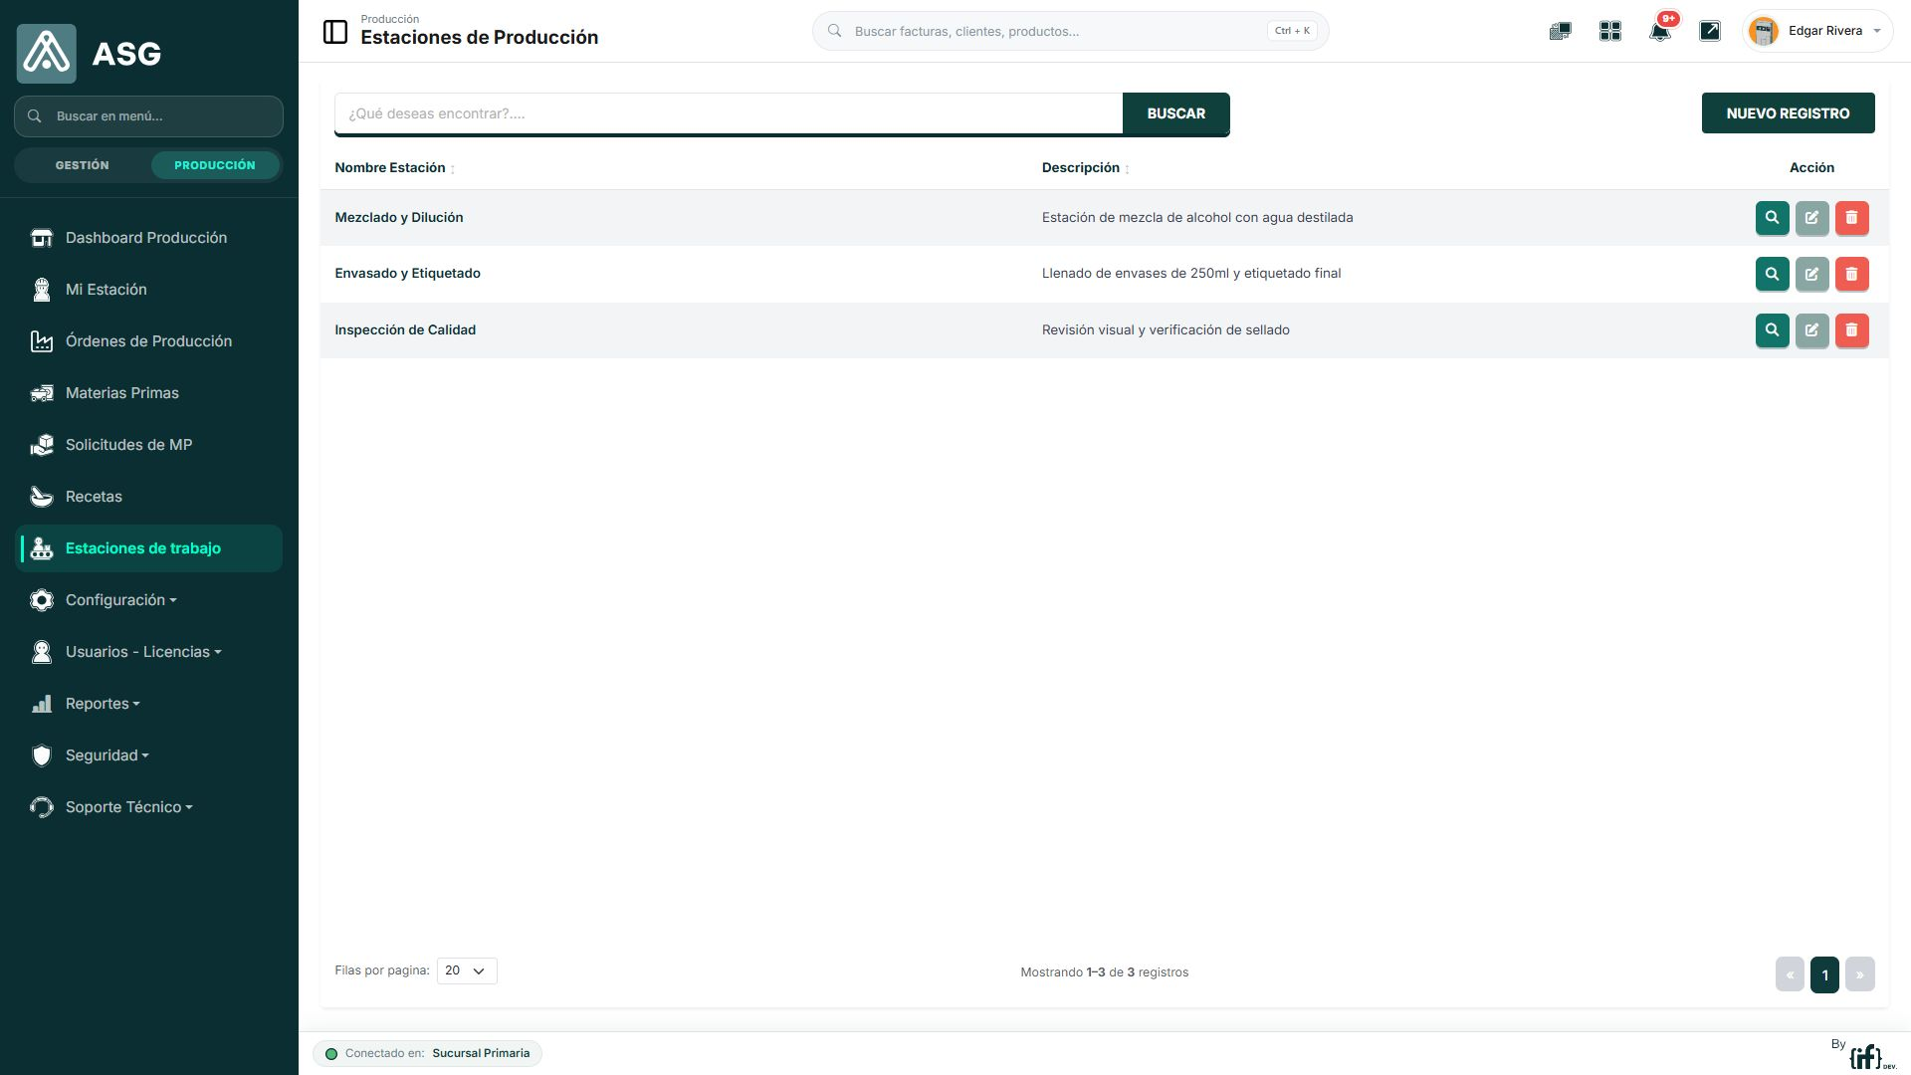Viewport: 1911px width, 1075px height.
Task: View details of Mezclado y Dilución
Action: pos(1772,218)
